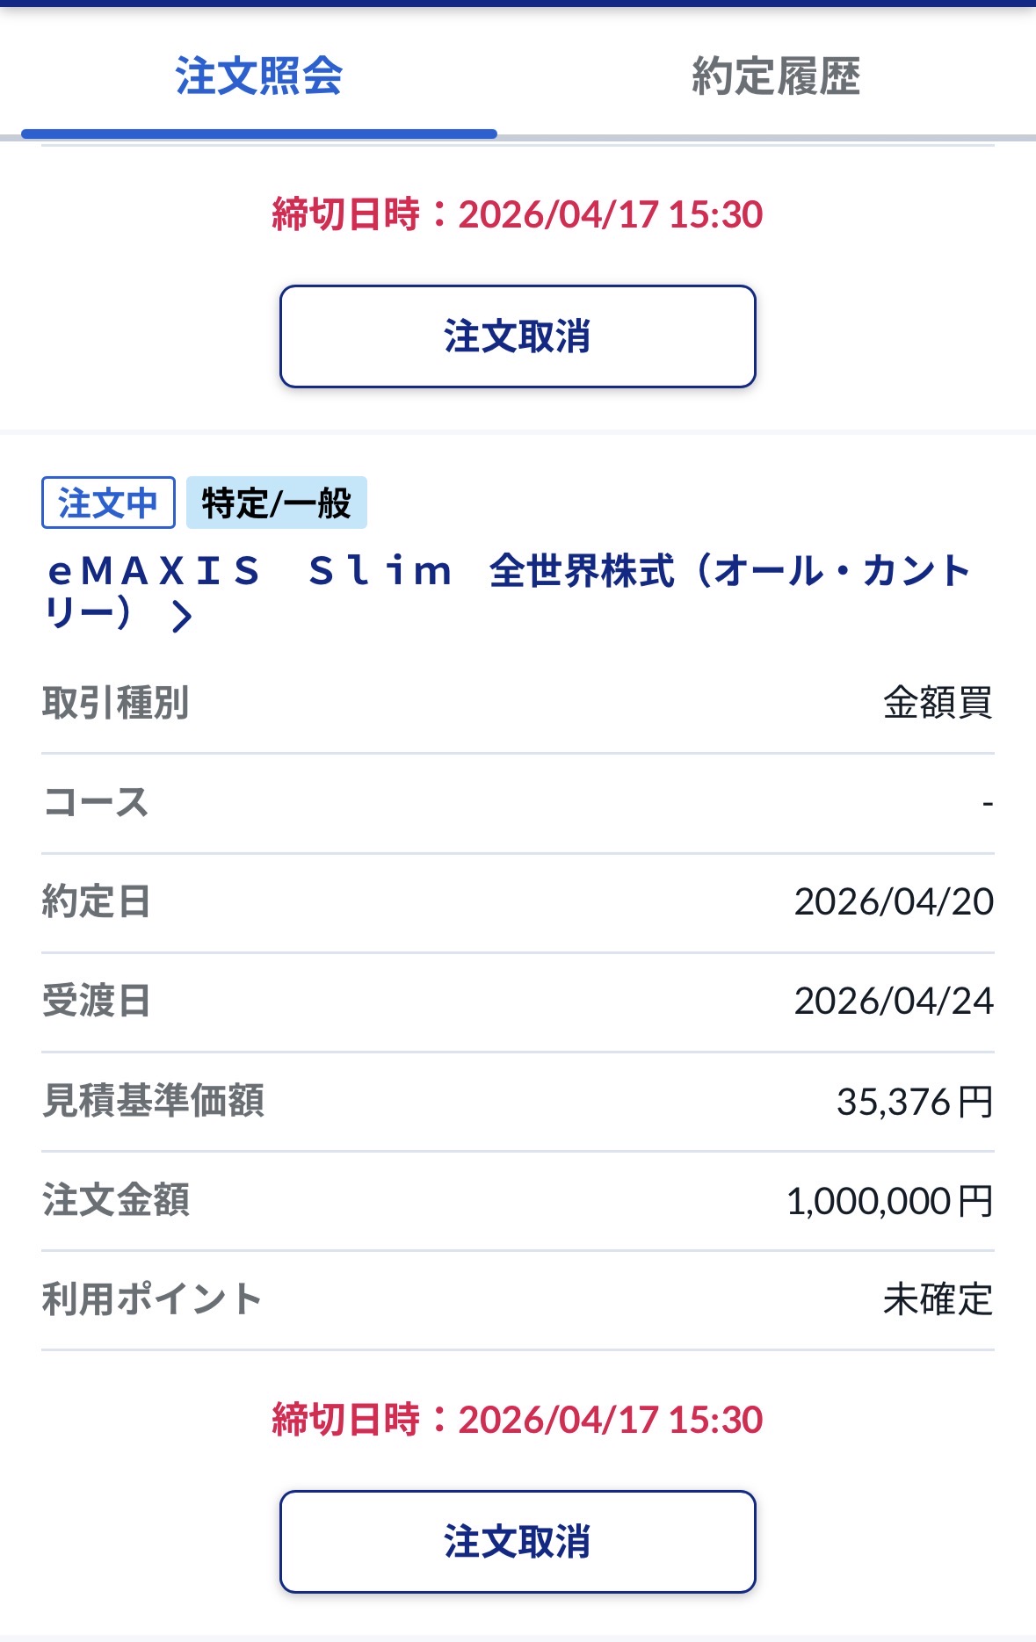Image resolution: width=1036 pixels, height=1642 pixels.
Task: Click the 締切日時 deadline text above eMAXIS order
Action: pyautogui.click(x=517, y=214)
